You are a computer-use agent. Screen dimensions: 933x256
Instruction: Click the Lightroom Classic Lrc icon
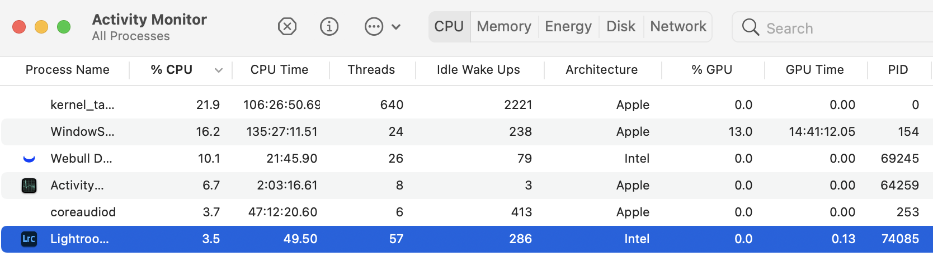tap(29, 239)
